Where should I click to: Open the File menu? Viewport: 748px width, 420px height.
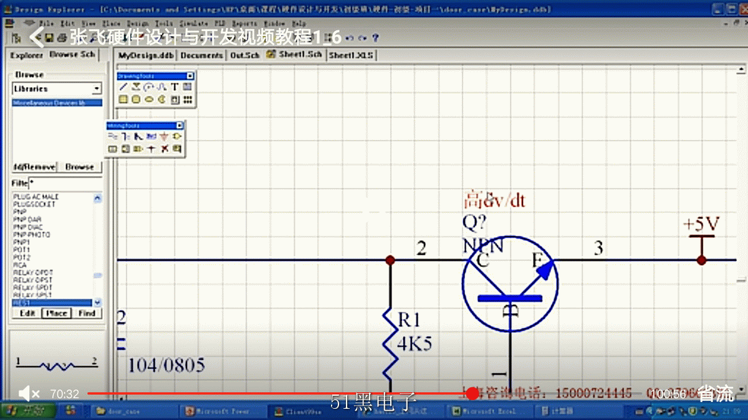[47, 24]
